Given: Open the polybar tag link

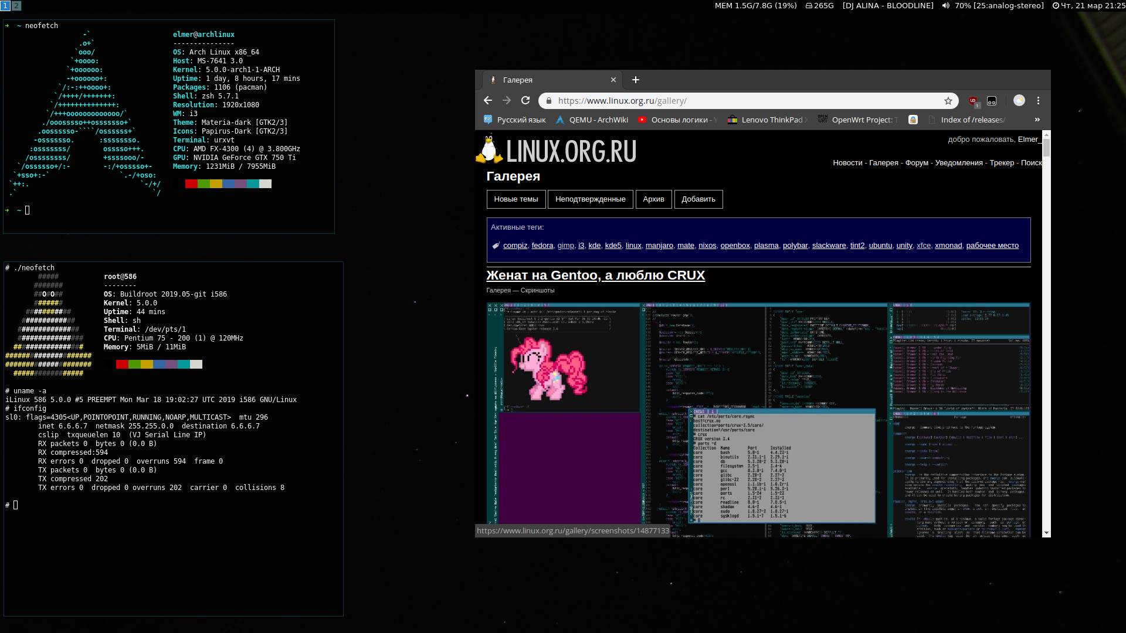Looking at the screenshot, I should (795, 246).
